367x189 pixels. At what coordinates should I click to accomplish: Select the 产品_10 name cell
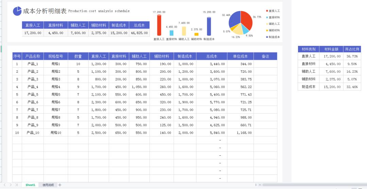[33, 133]
